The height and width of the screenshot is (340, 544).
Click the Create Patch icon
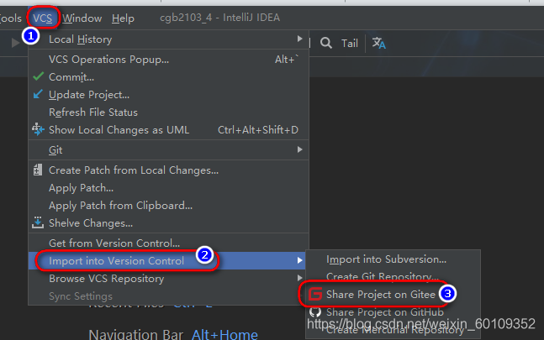click(x=38, y=170)
